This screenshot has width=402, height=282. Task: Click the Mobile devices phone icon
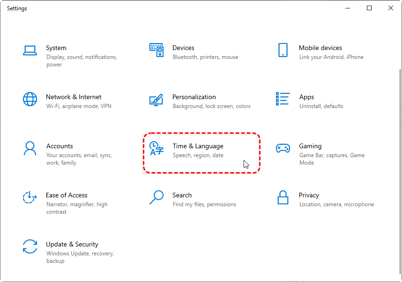283,50
